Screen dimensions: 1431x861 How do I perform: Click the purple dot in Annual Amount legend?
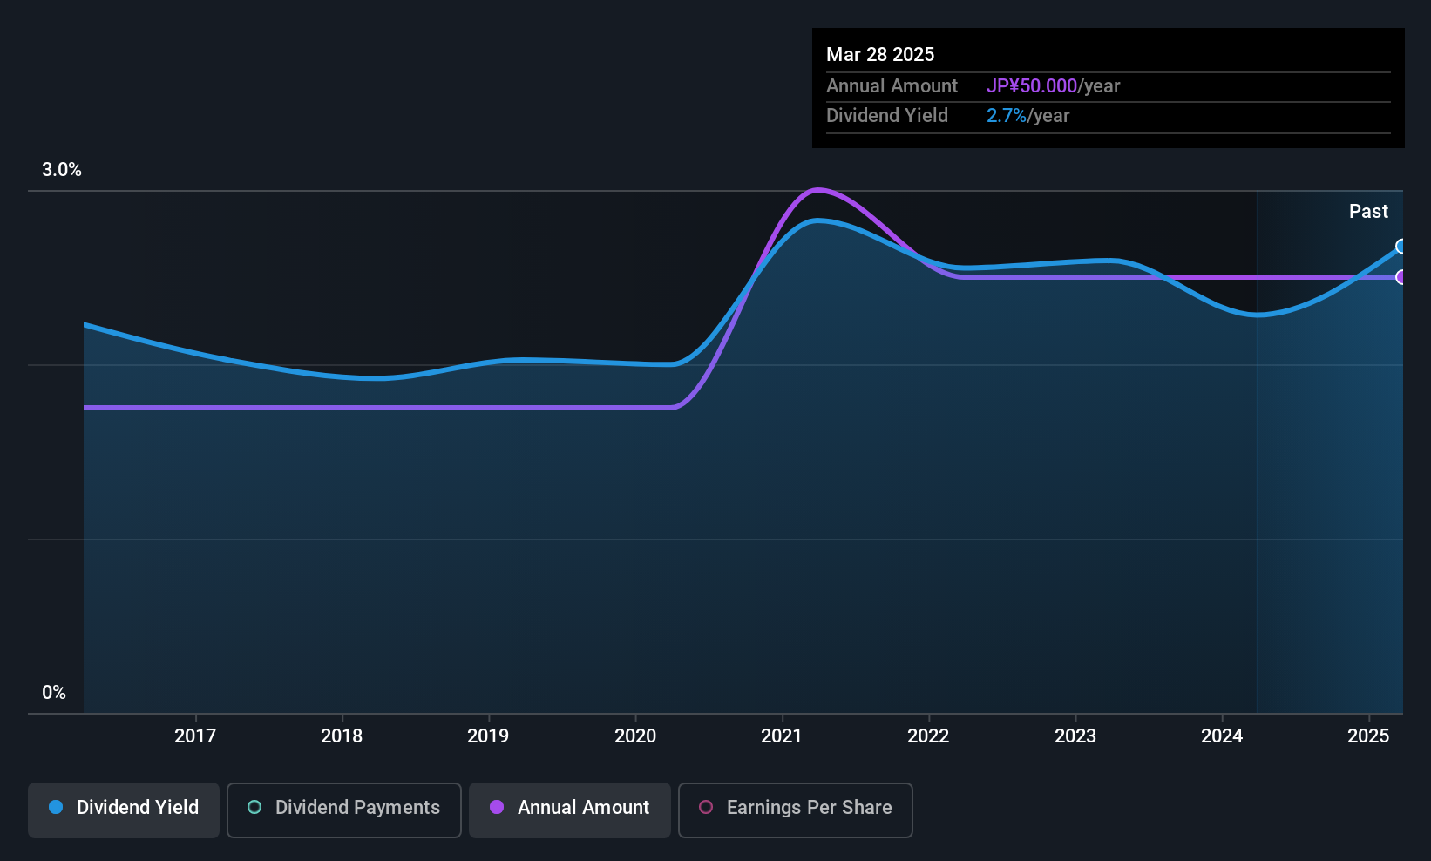(497, 807)
